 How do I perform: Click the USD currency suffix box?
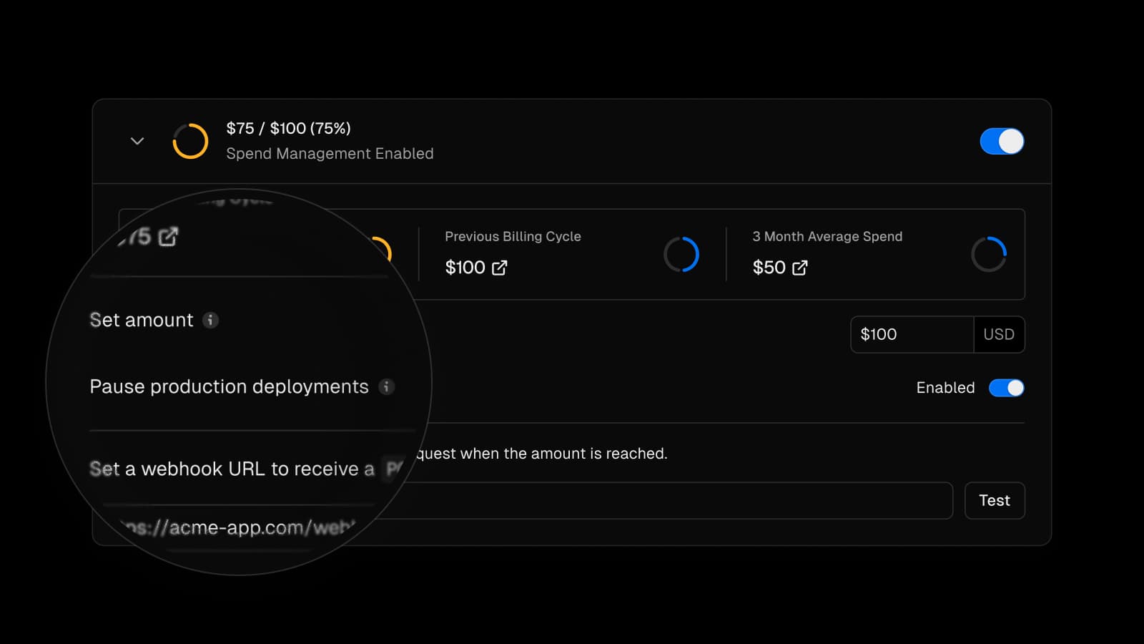pyautogui.click(x=998, y=334)
